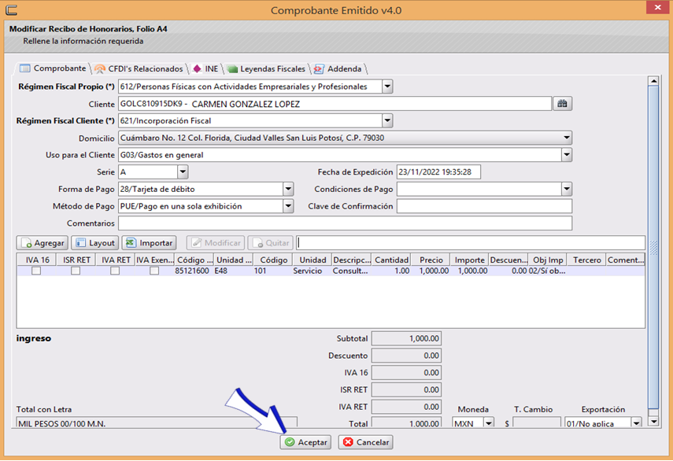Viewport: 673px width, 461px height.
Task: Click the Código column header
Action: pos(273,260)
